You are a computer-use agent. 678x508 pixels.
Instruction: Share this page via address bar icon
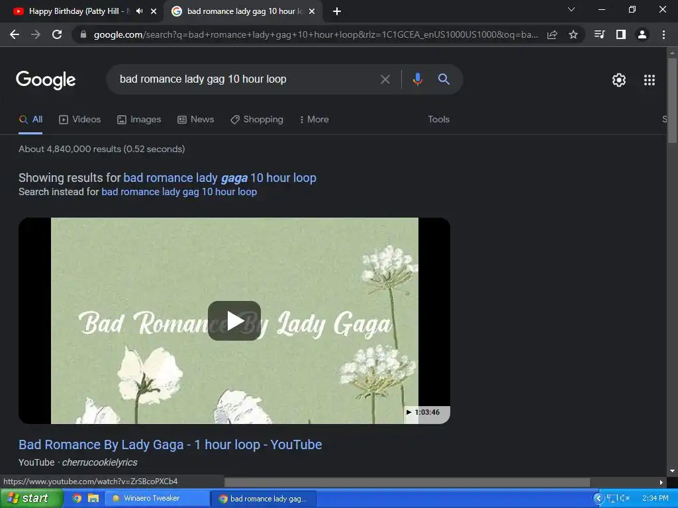click(552, 34)
